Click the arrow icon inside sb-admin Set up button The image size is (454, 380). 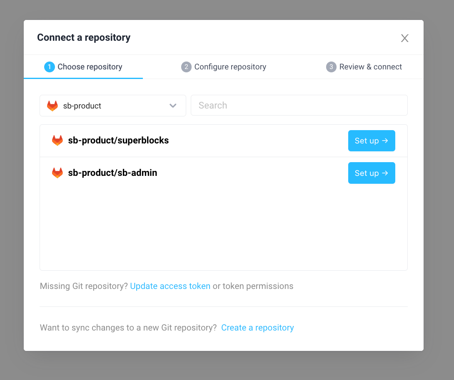pyautogui.click(x=385, y=173)
